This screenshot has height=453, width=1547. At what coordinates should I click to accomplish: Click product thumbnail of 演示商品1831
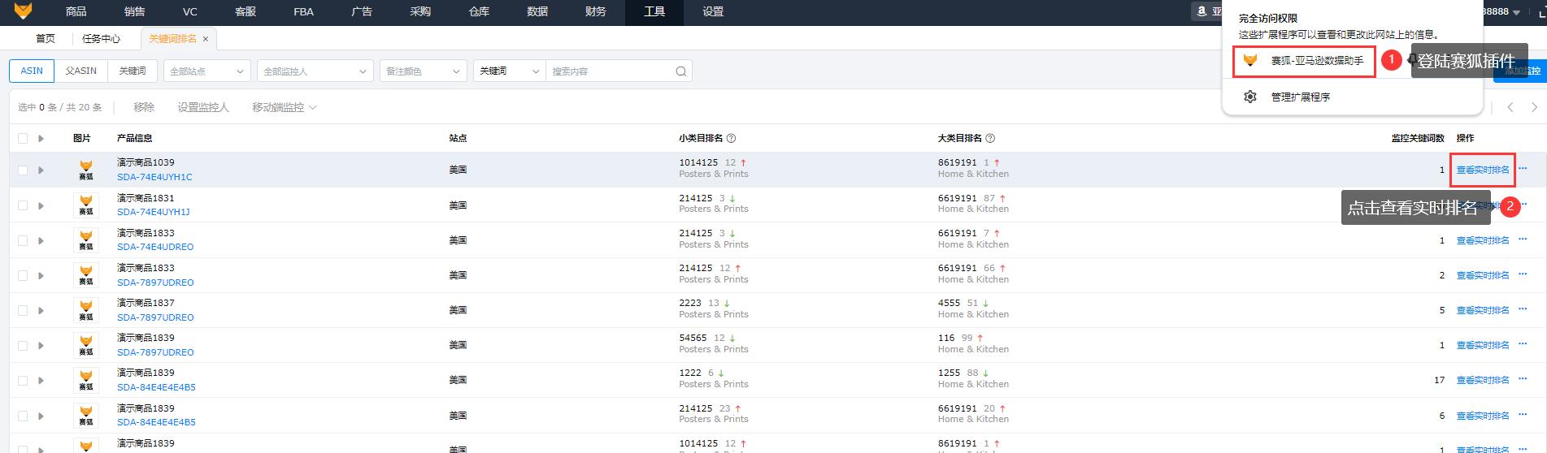click(86, 205)
